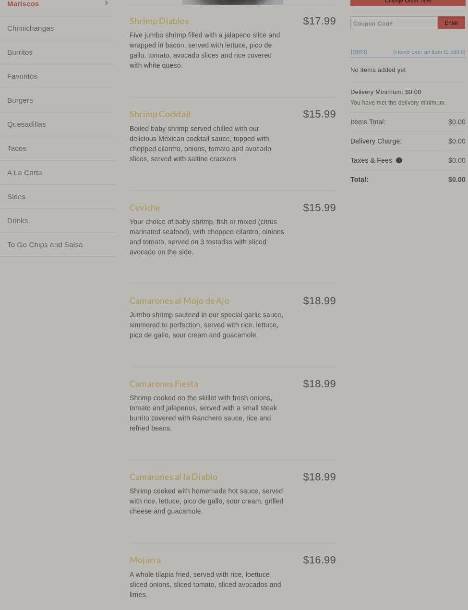The width and height of the screenshot is (468, 610).
Task: Click inside the Coupon Code field
Action: point(394,23)
